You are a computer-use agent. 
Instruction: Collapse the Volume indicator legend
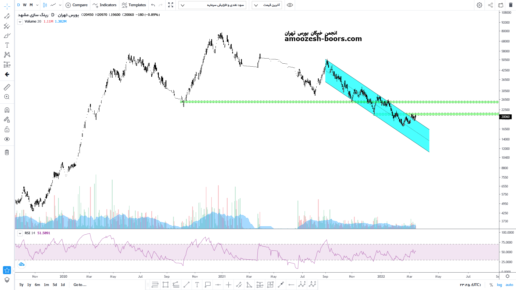(20, 22)
